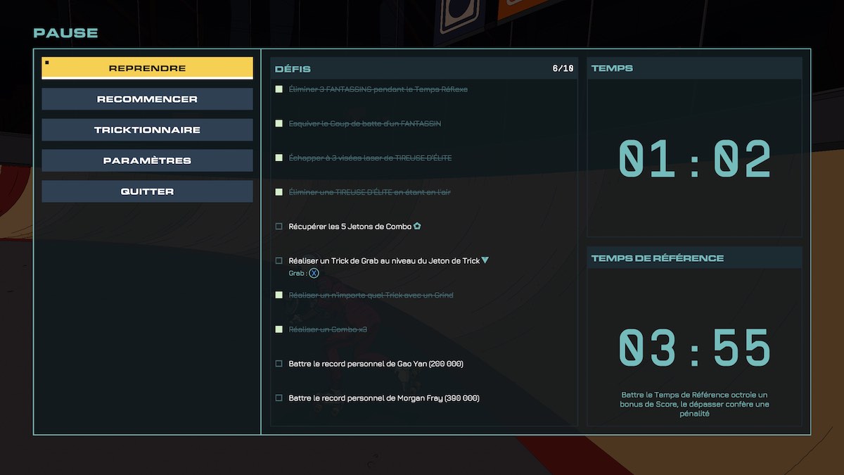Click checkbox for Réaliser un Trick de Grab

pos(279,260)
